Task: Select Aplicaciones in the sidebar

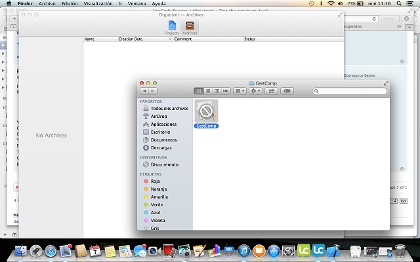Action: click(x=163, y=124)
